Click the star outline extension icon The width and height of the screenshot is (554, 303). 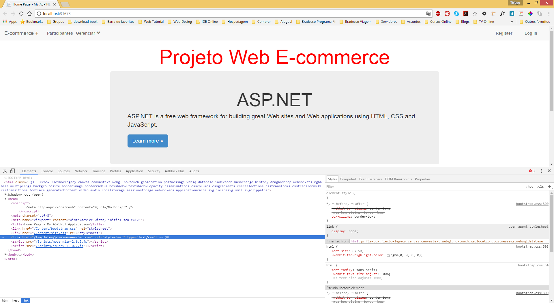point(475,14)
